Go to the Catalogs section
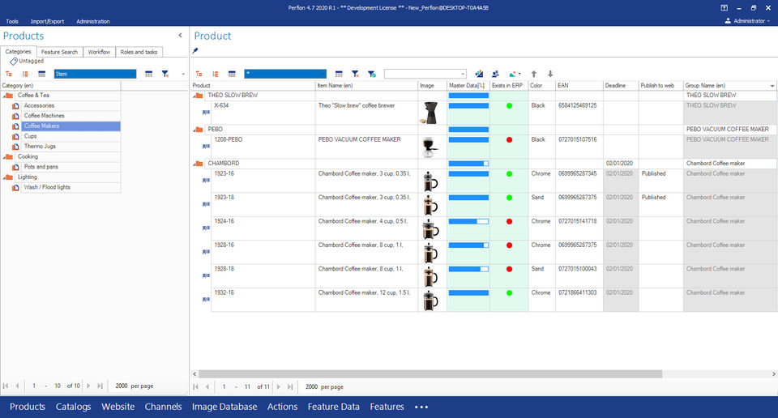Screen dimensions: 778x418 (x=73, y=407)
